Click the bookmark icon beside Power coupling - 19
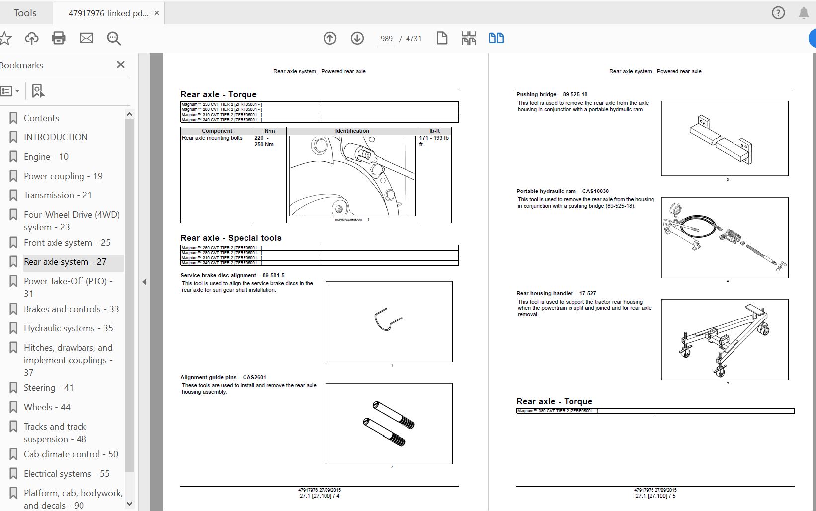 pyautogui.click(x=13, y=176)
